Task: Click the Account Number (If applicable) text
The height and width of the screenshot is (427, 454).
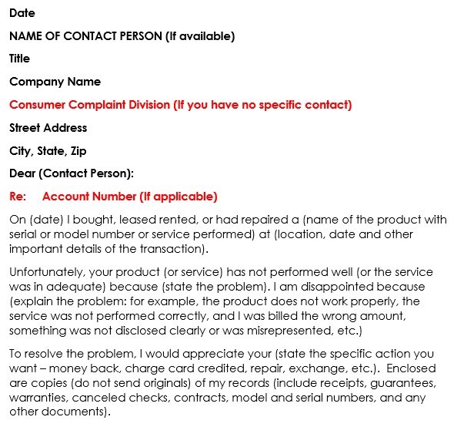Action: tap(130, 197)
